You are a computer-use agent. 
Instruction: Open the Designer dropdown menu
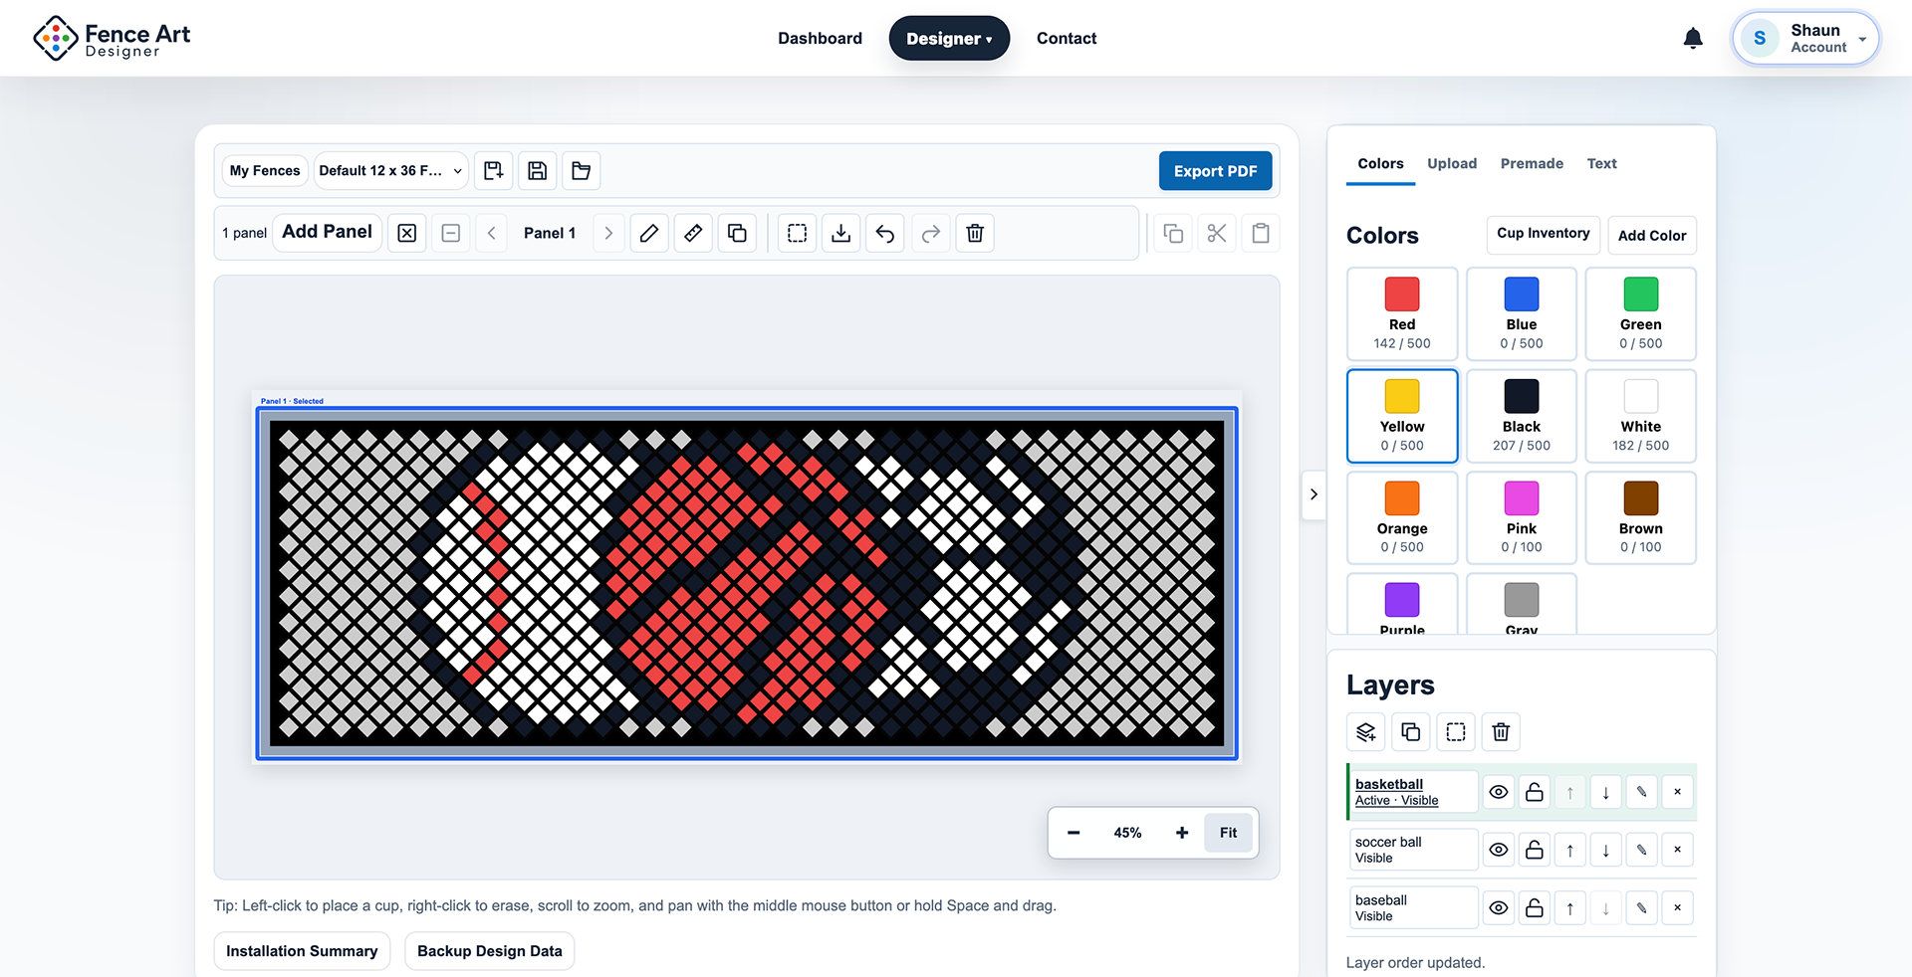point(949,39)
